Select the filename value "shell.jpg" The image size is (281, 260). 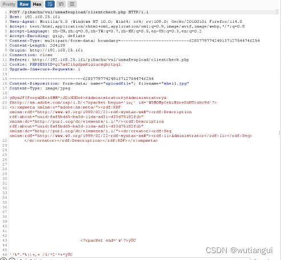click(x=175, y=83)
